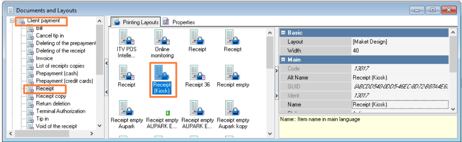Select Tip in tree item
Viewport: 462px width, 142px height.
[x=42, y=119]
